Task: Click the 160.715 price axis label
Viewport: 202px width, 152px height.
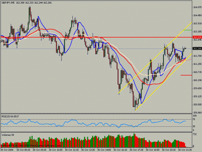Action: point(197,72)
